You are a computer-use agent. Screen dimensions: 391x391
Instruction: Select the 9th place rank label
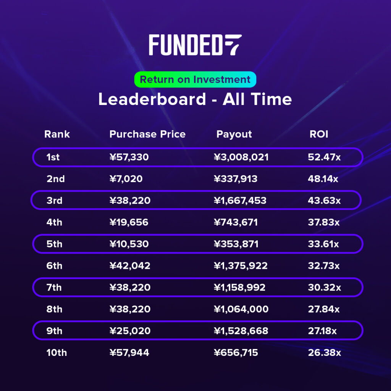pyautogui.click(x=54, y=331)
